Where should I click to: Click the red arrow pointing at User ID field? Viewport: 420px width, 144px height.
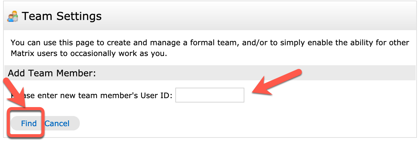[276, 82]
